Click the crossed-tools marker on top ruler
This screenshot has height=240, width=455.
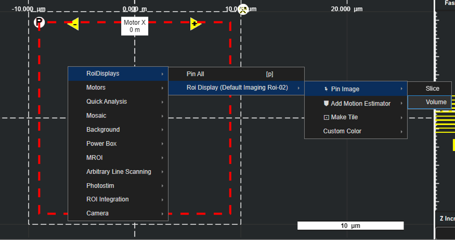(x=243, y=9)
